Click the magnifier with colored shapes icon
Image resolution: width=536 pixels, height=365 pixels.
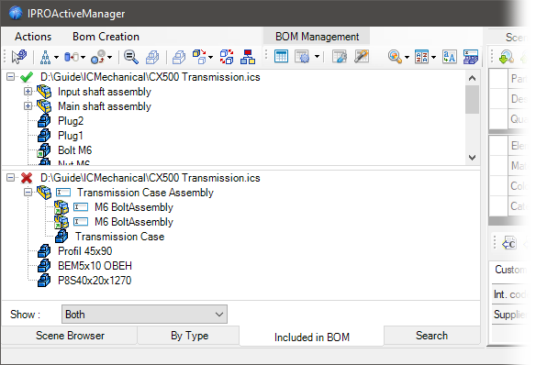tap(395, 57)
